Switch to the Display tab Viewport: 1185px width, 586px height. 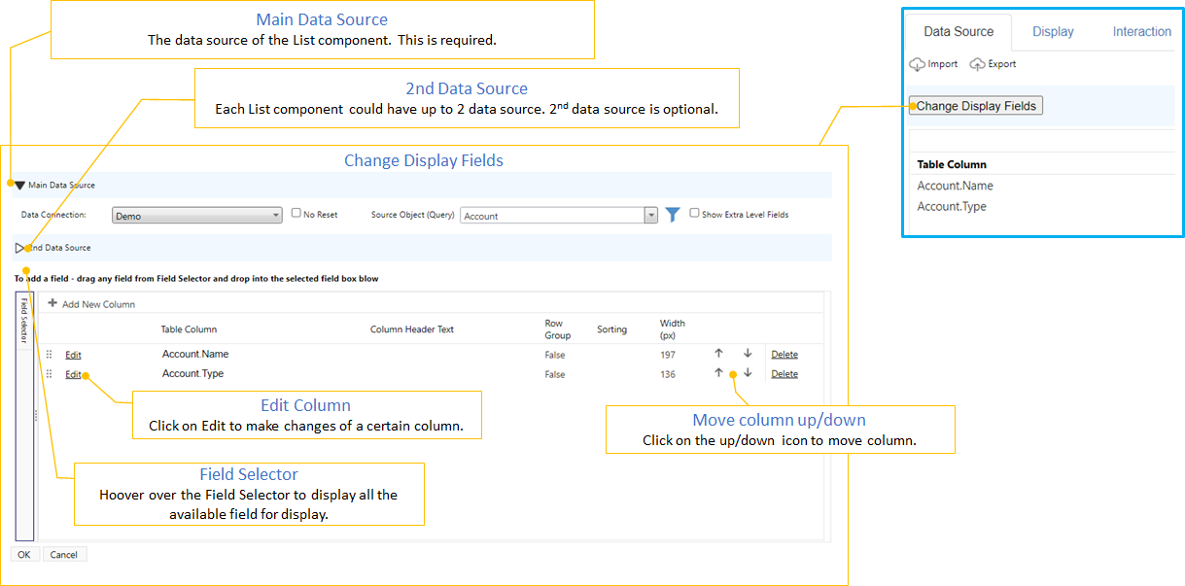point(1053,31)
